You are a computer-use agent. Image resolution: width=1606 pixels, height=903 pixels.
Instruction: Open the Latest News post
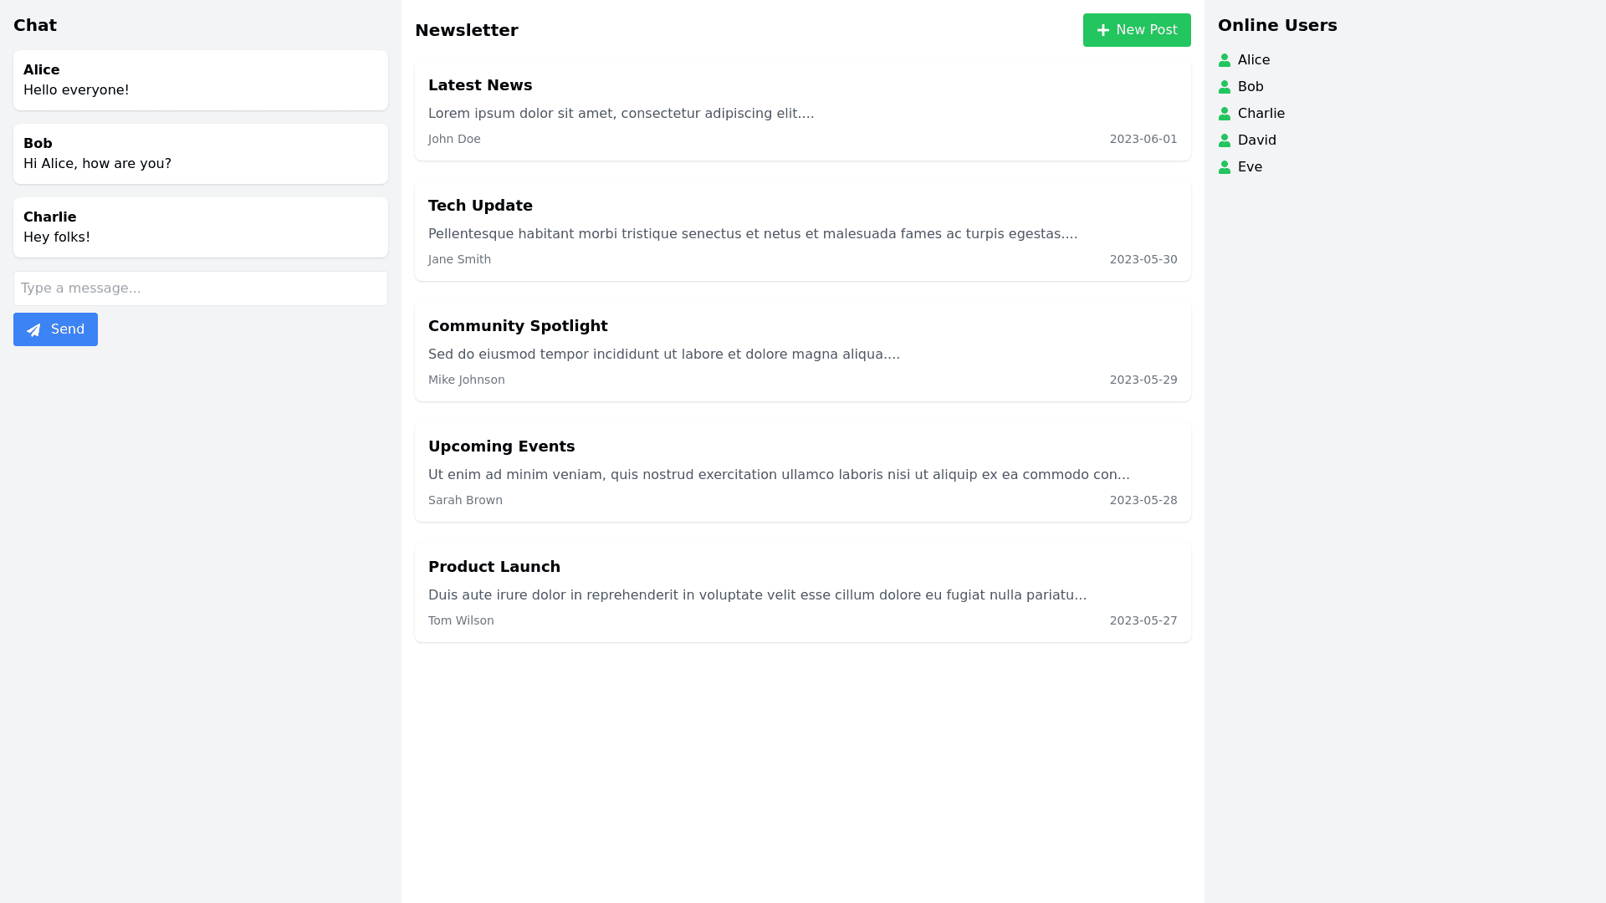click(480, 85)
